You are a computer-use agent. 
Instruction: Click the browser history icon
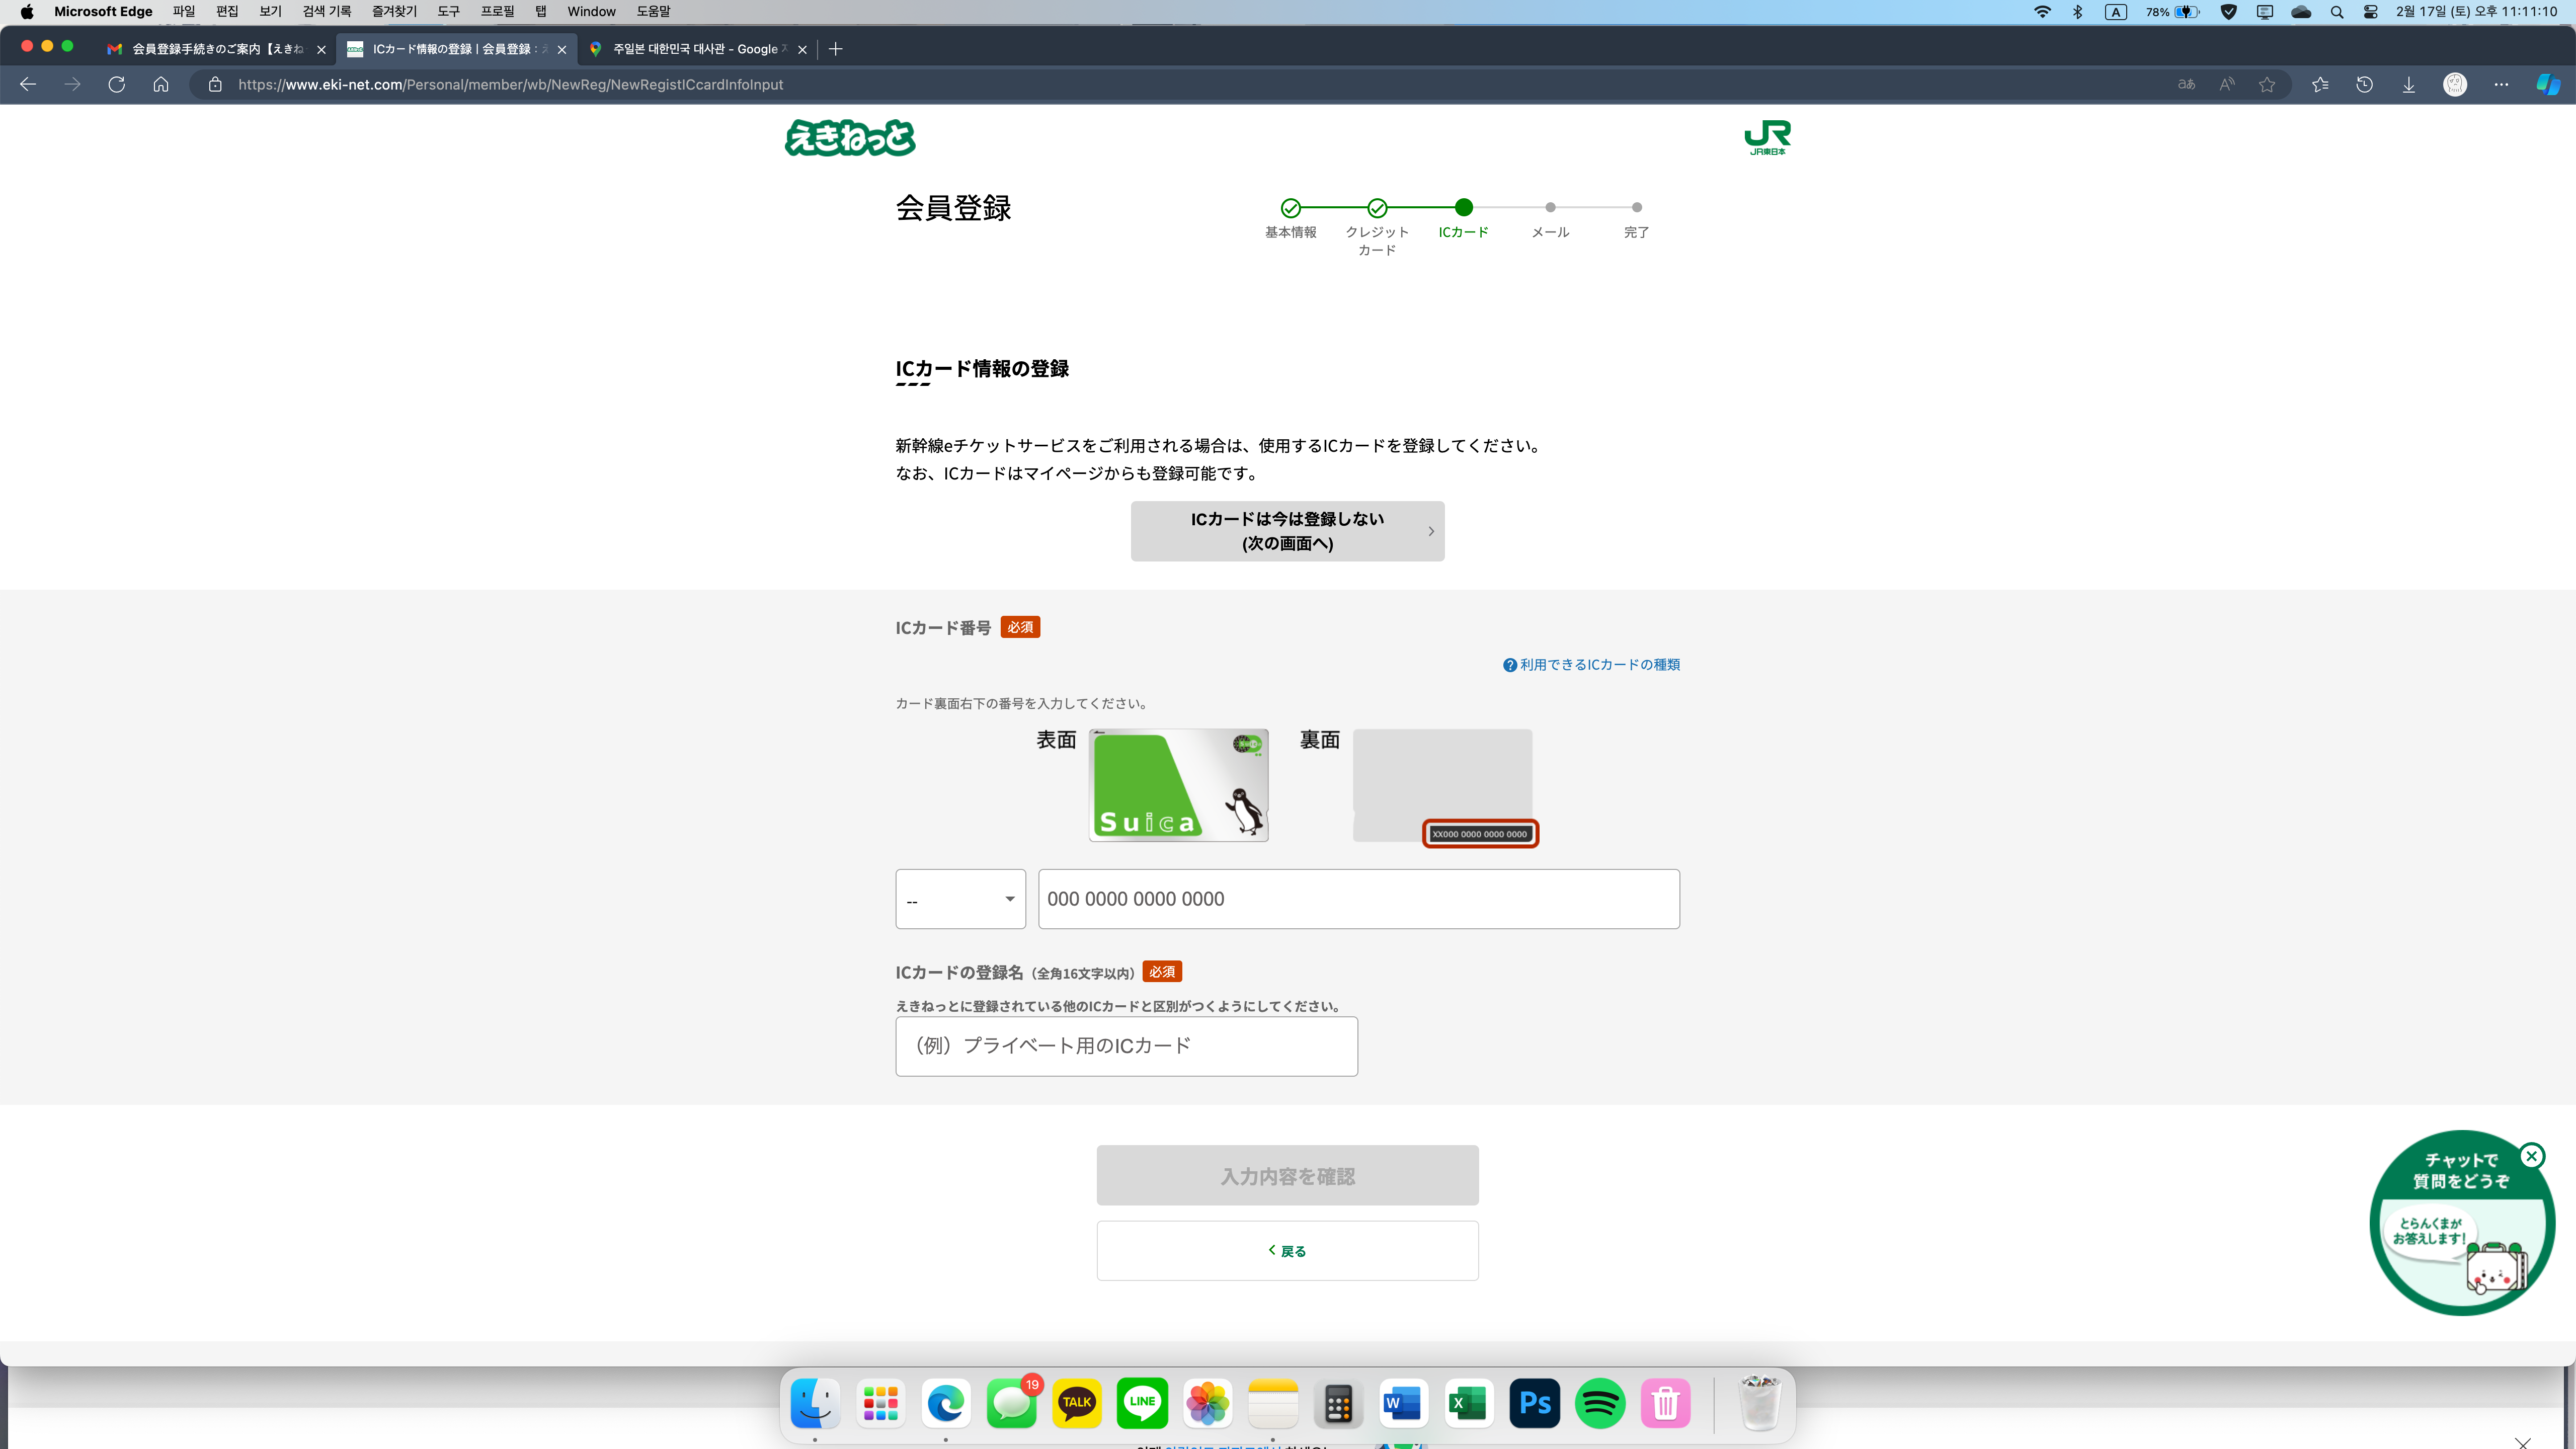tap(2364, 84)
